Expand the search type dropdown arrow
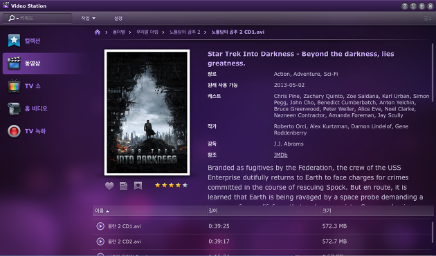This screenshot has height=256, width=436. pos(17,19)
